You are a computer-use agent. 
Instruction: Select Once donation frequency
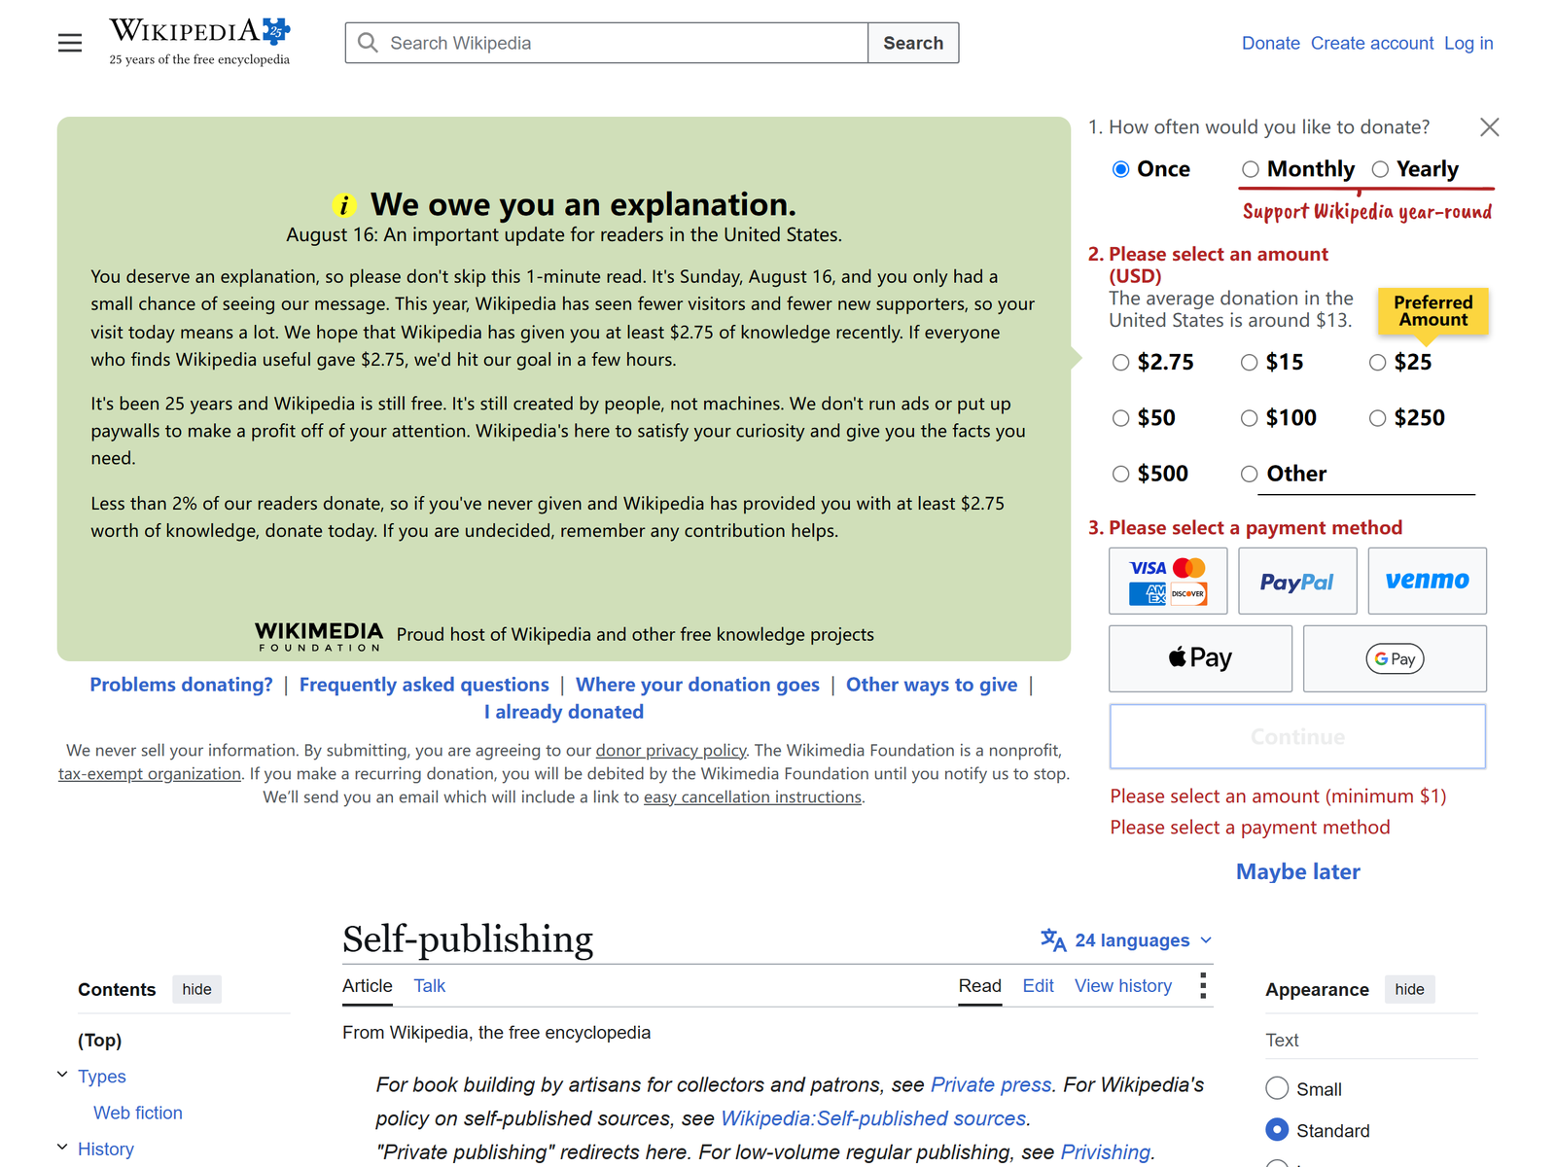click(1120, 169)
